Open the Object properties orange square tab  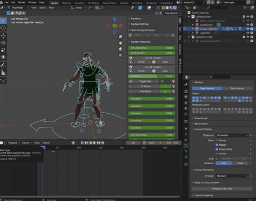click(x=186, y=128)
